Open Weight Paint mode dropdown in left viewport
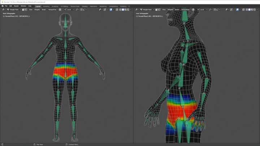Screen dimensions: 260x146 tap(14, 10)
